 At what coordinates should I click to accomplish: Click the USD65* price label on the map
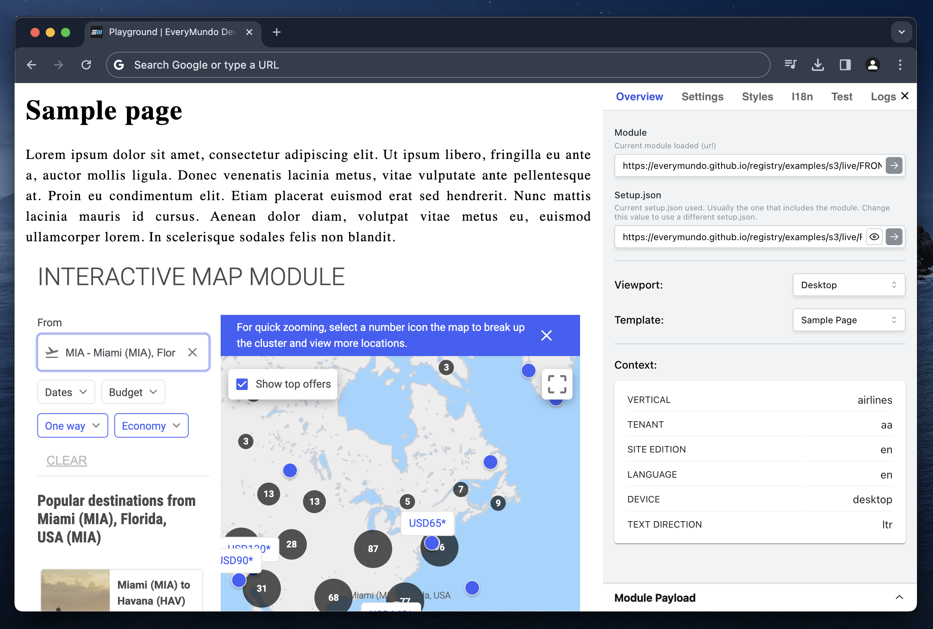[x=427, y=523]
